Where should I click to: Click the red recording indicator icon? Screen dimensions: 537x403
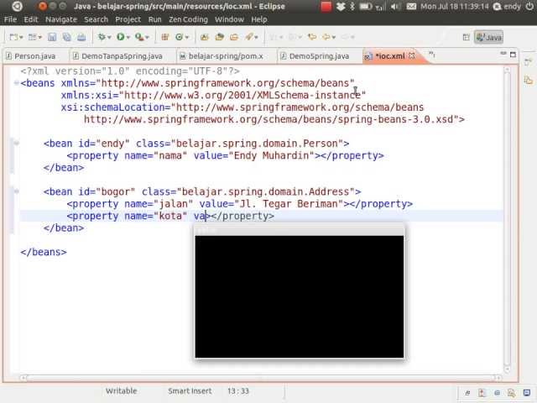pos(326,7)
